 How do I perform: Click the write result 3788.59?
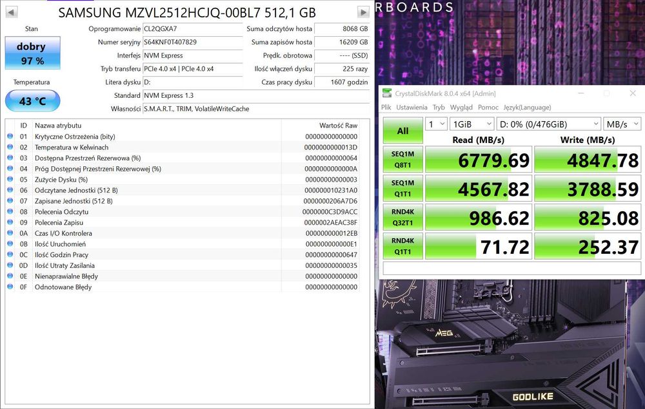(x=588, y=188)
